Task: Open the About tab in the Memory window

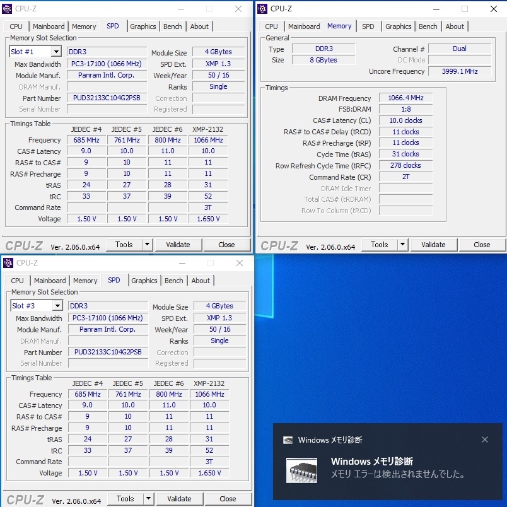Action: 455,26
